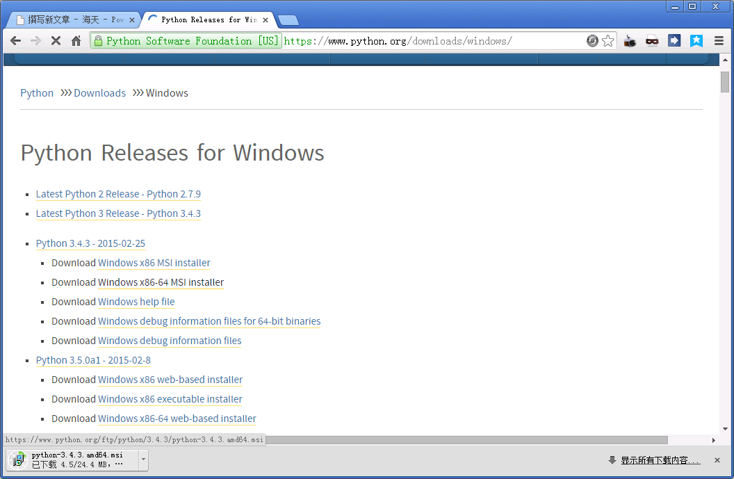The image size is (734, 479).
Task: Close the downloads bar
Action: (717, 460)
